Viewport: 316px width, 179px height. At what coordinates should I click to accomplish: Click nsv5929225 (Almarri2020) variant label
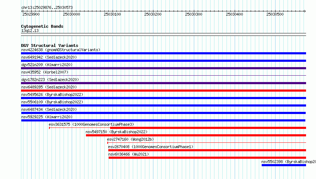tap(47, 117)
